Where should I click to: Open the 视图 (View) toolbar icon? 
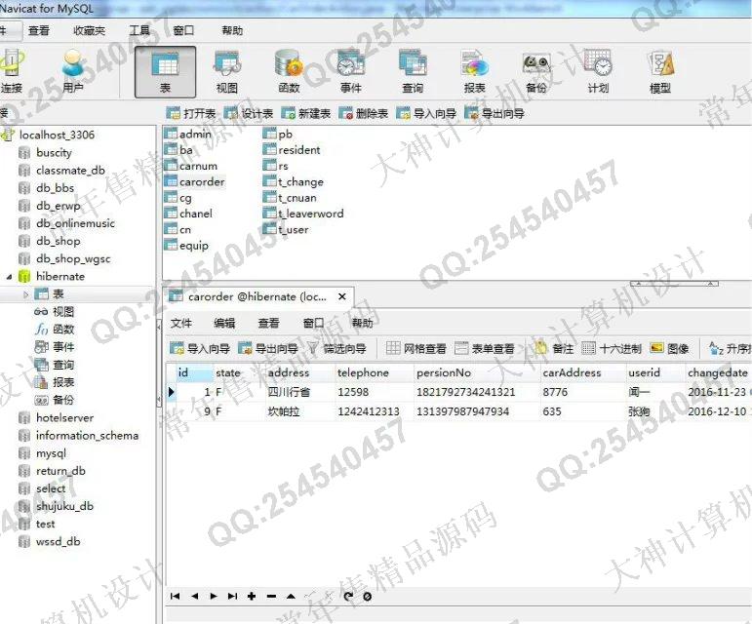tap(227, 72)
